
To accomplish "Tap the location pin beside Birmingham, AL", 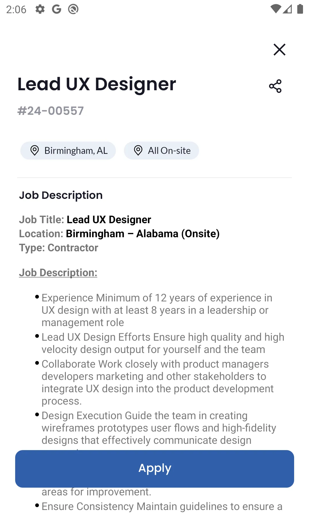I will (x=35, y=150).
